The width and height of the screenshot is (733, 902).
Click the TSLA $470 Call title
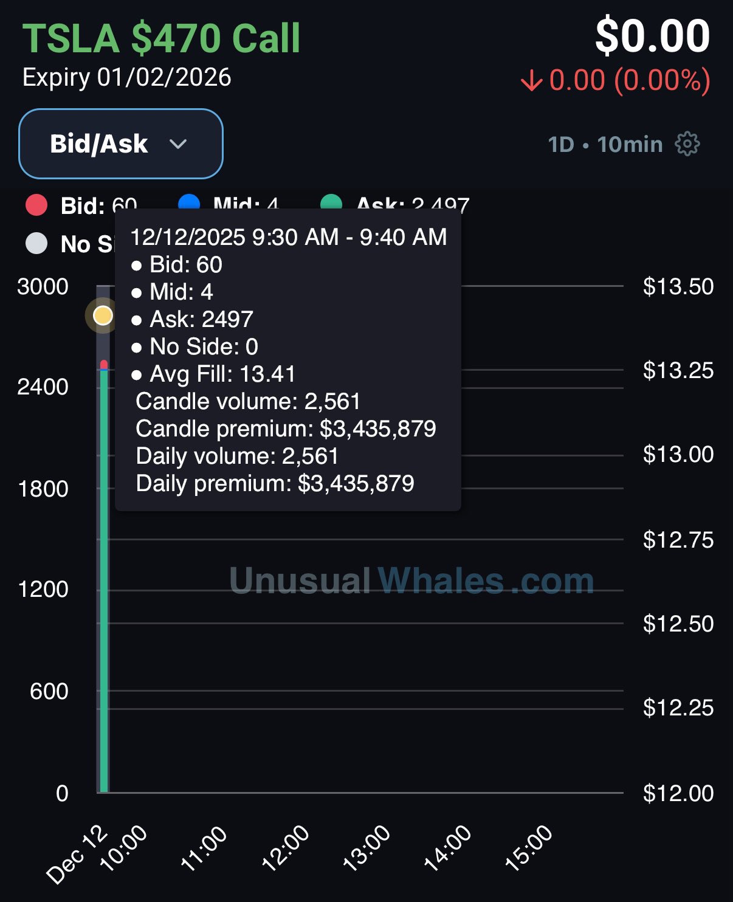pos(161,38)
